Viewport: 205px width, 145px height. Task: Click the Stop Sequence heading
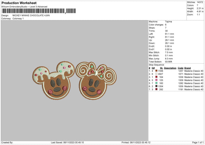156,65
